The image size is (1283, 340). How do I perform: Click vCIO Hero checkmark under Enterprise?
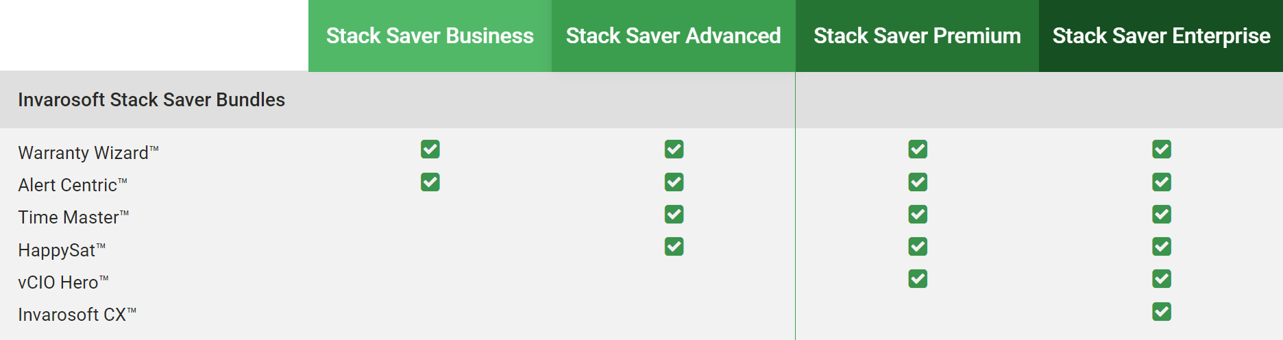(1162, 279)
